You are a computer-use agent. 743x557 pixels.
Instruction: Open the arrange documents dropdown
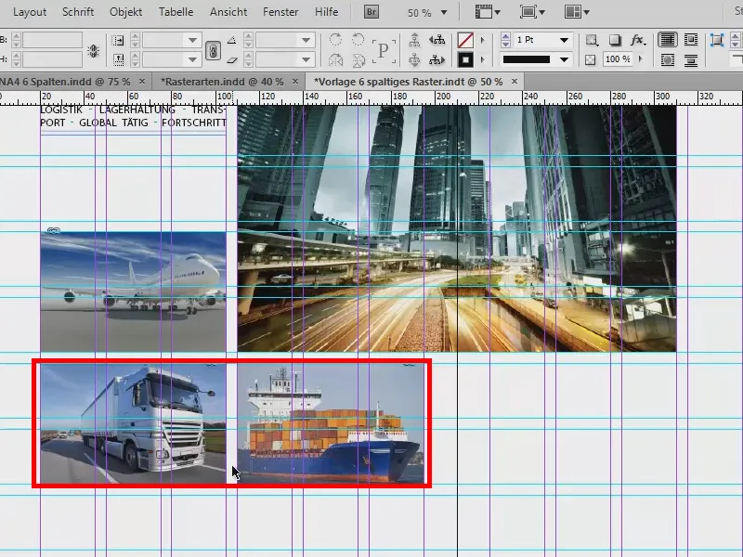click(x=577, y=12)
